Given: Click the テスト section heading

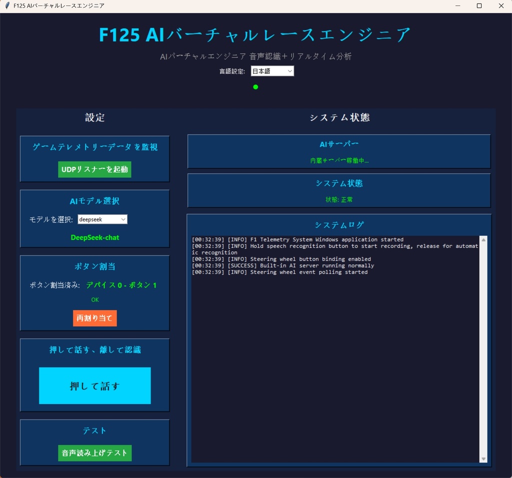Looking at the screenshot, I should tap(94, 431).
